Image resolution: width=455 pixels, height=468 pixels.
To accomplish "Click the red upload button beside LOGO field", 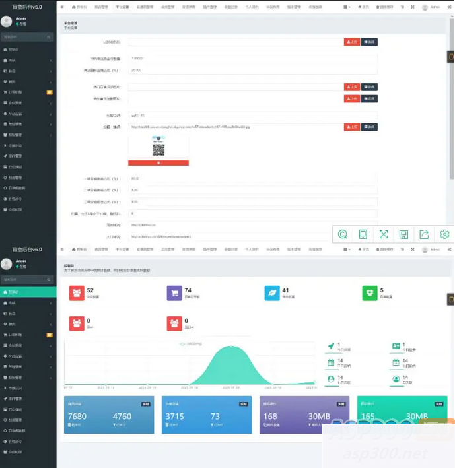I will 352,42.
